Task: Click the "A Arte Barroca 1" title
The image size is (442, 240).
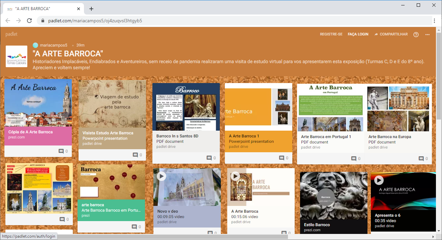Action: click(244, 136)
